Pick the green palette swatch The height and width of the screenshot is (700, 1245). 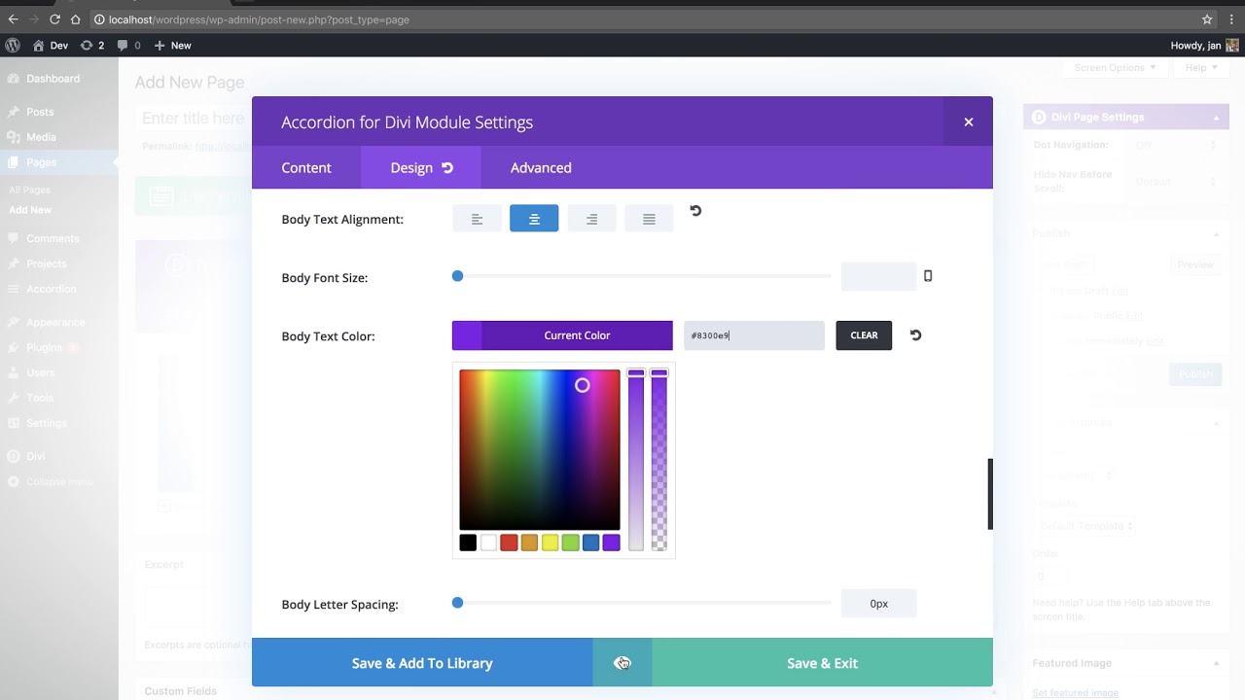coord(570,542)
